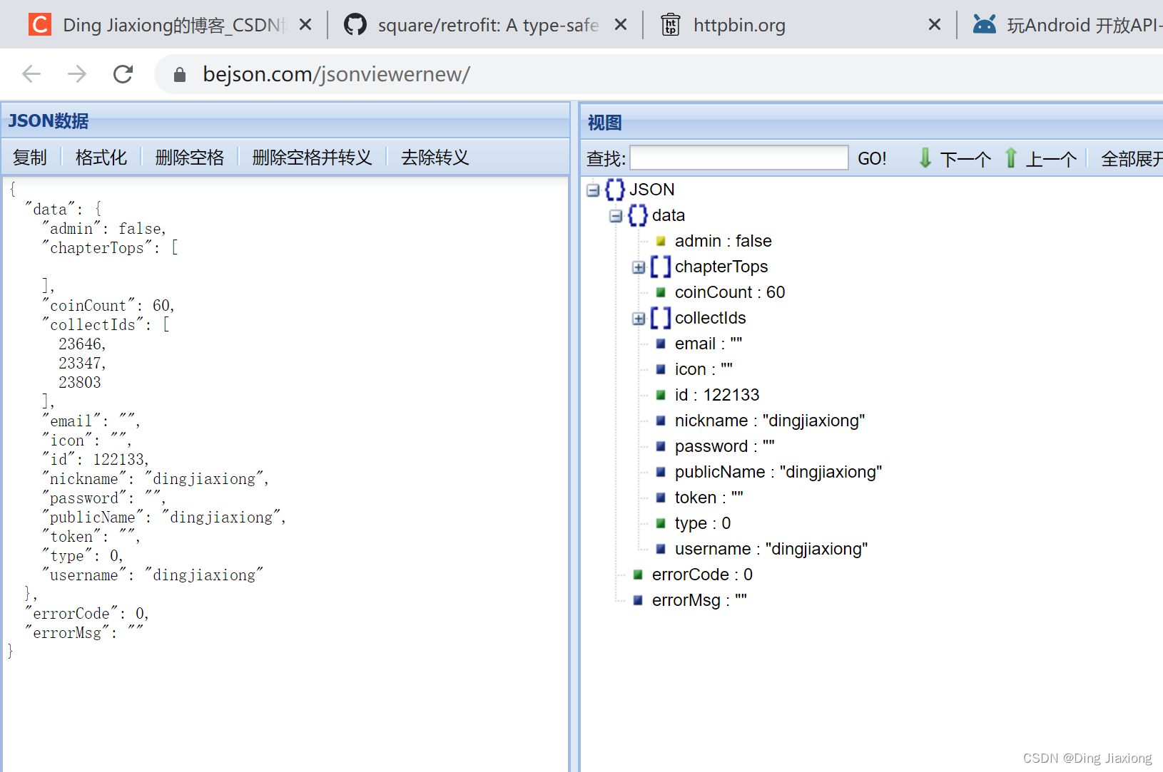
Task: Select the token : "" tree row
Action: [x=709, y=498]
